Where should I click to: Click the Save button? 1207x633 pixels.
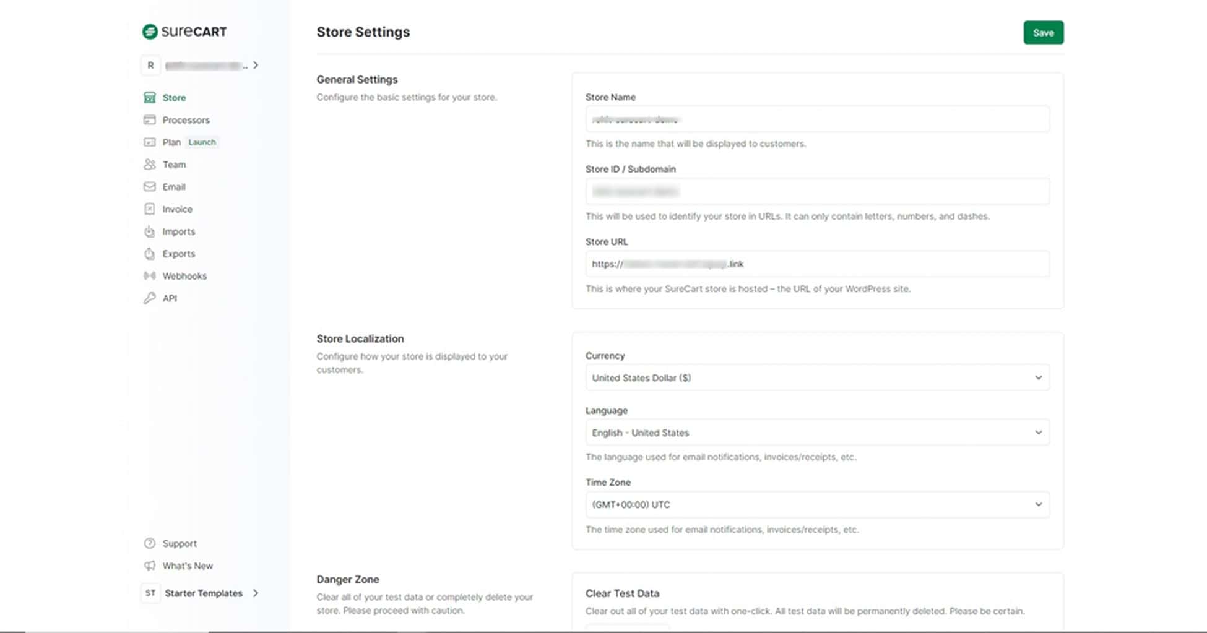point(1044,32)
